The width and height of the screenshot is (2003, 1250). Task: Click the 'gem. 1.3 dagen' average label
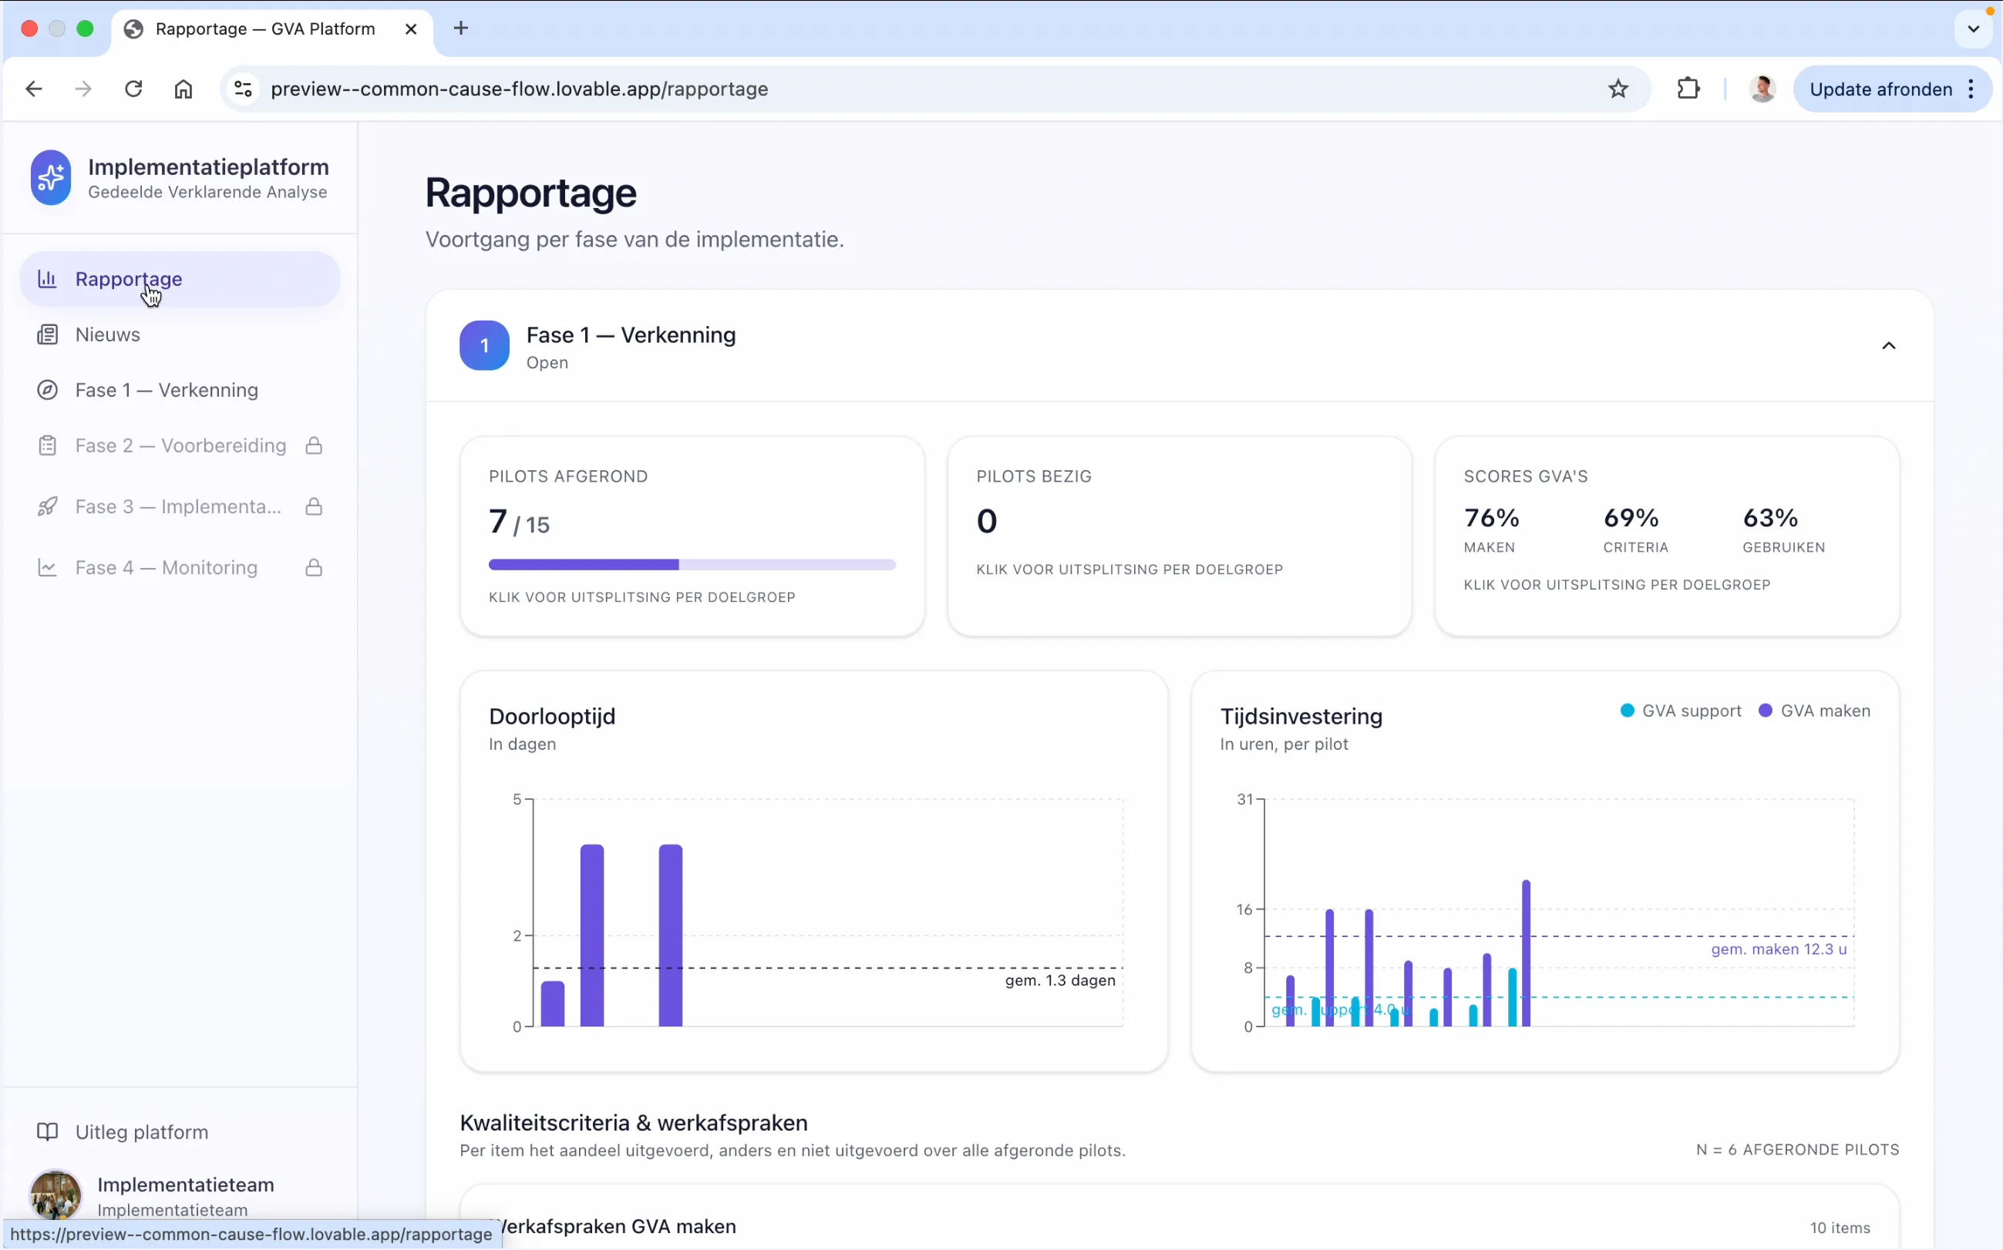1059,980
